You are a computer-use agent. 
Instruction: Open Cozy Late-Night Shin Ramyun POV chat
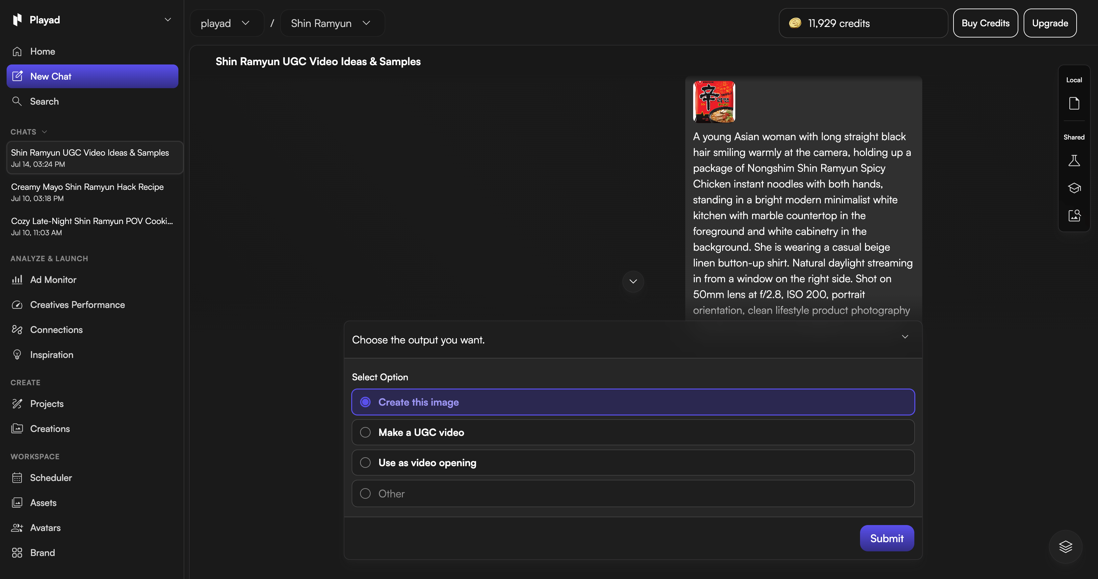click(x=94, y=226)
